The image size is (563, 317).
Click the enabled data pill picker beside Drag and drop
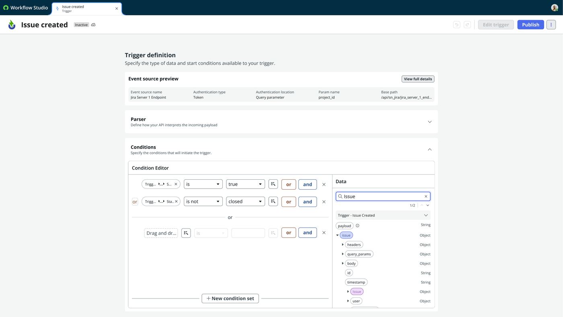click(186, 233)
